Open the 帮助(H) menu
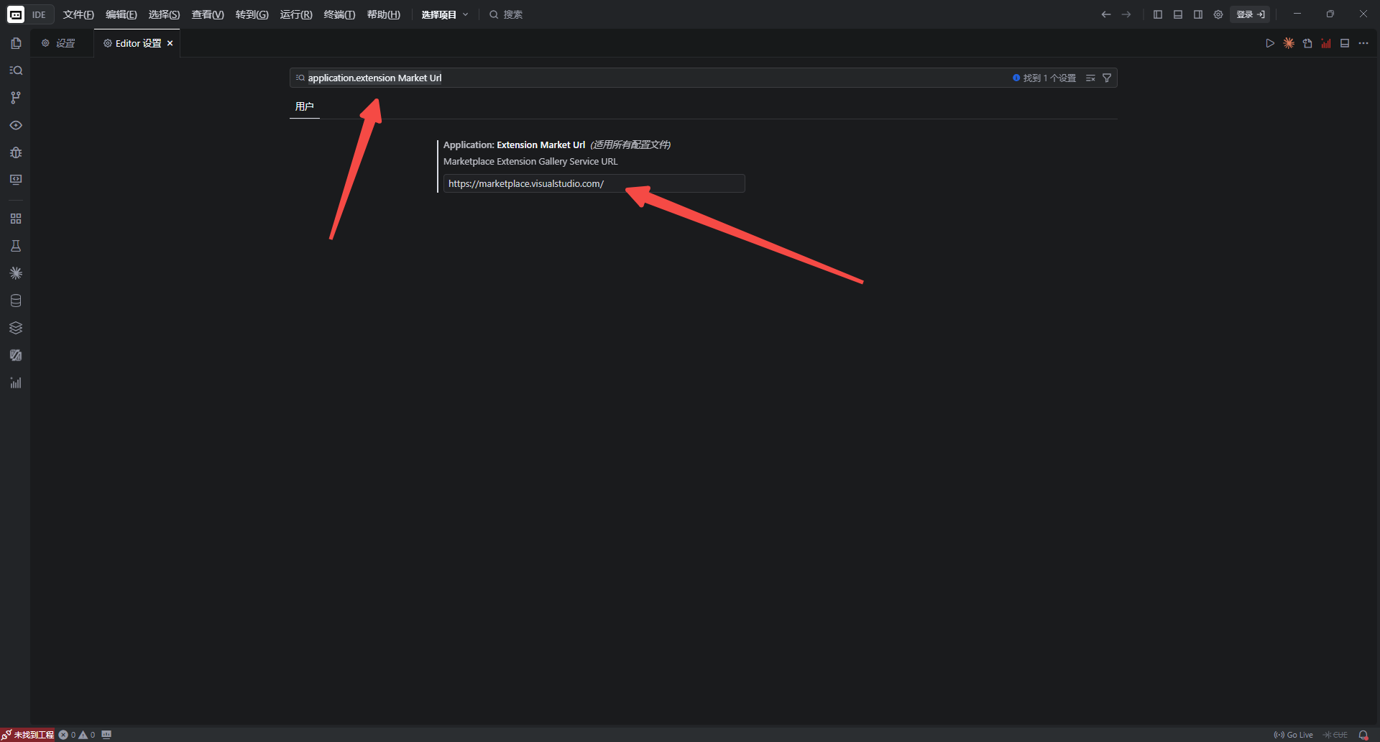Screen dimensions: 1380x742 tap(383, 14)
